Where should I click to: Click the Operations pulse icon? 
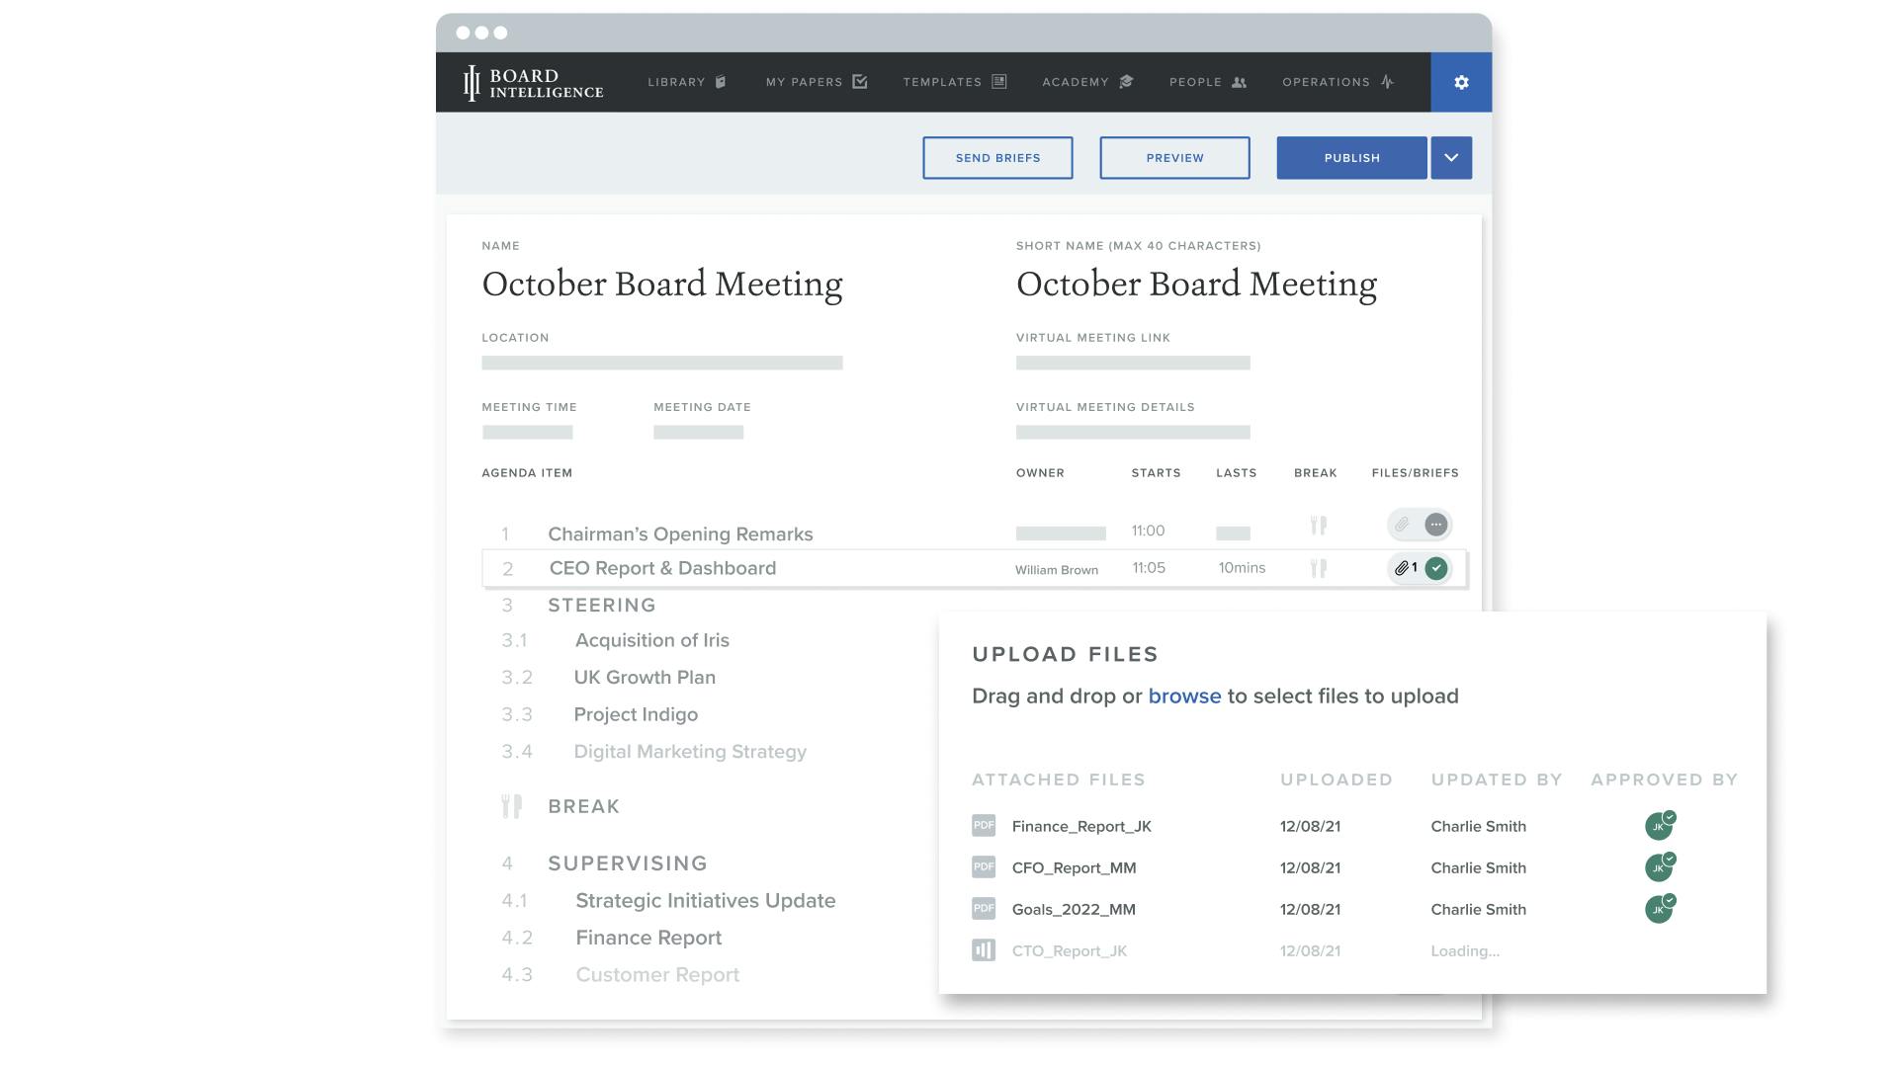point(1388,82)
